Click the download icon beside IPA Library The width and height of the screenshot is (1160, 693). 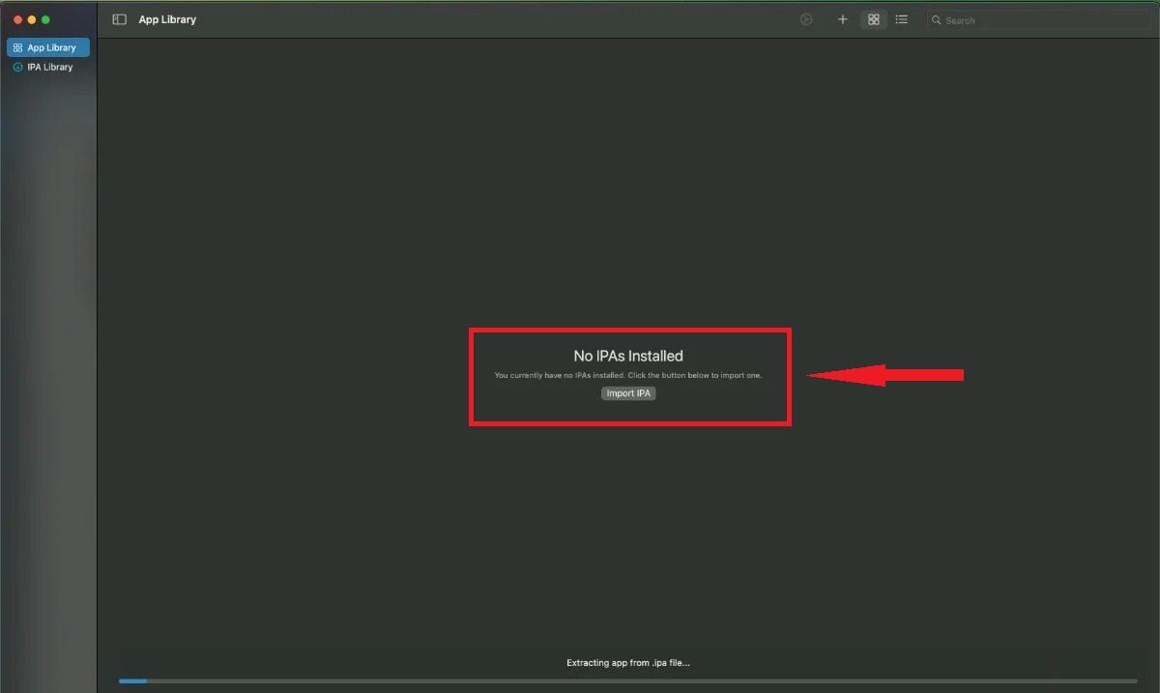point(18,67)
